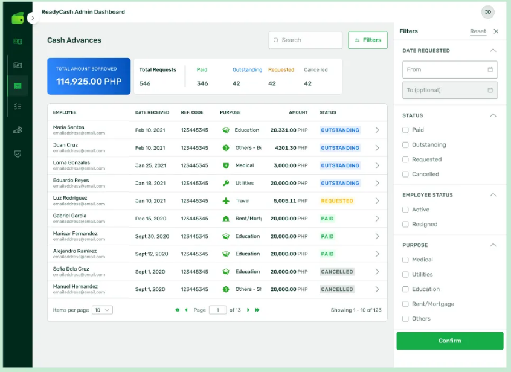Image resolution: width=511 pixels, height=372 pixels.
Task: Open Manuel Hernandez row details chevron
Action: pos(377,289)
